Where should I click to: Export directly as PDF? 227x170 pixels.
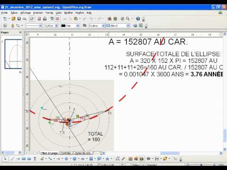click(39, 19)
